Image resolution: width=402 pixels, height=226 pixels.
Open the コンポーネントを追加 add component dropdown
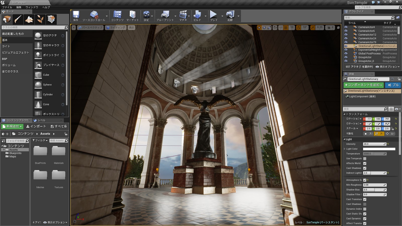pos(364,85)
